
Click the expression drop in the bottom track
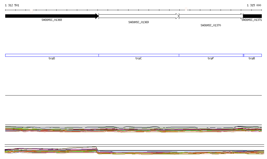[x=97, y=150]
